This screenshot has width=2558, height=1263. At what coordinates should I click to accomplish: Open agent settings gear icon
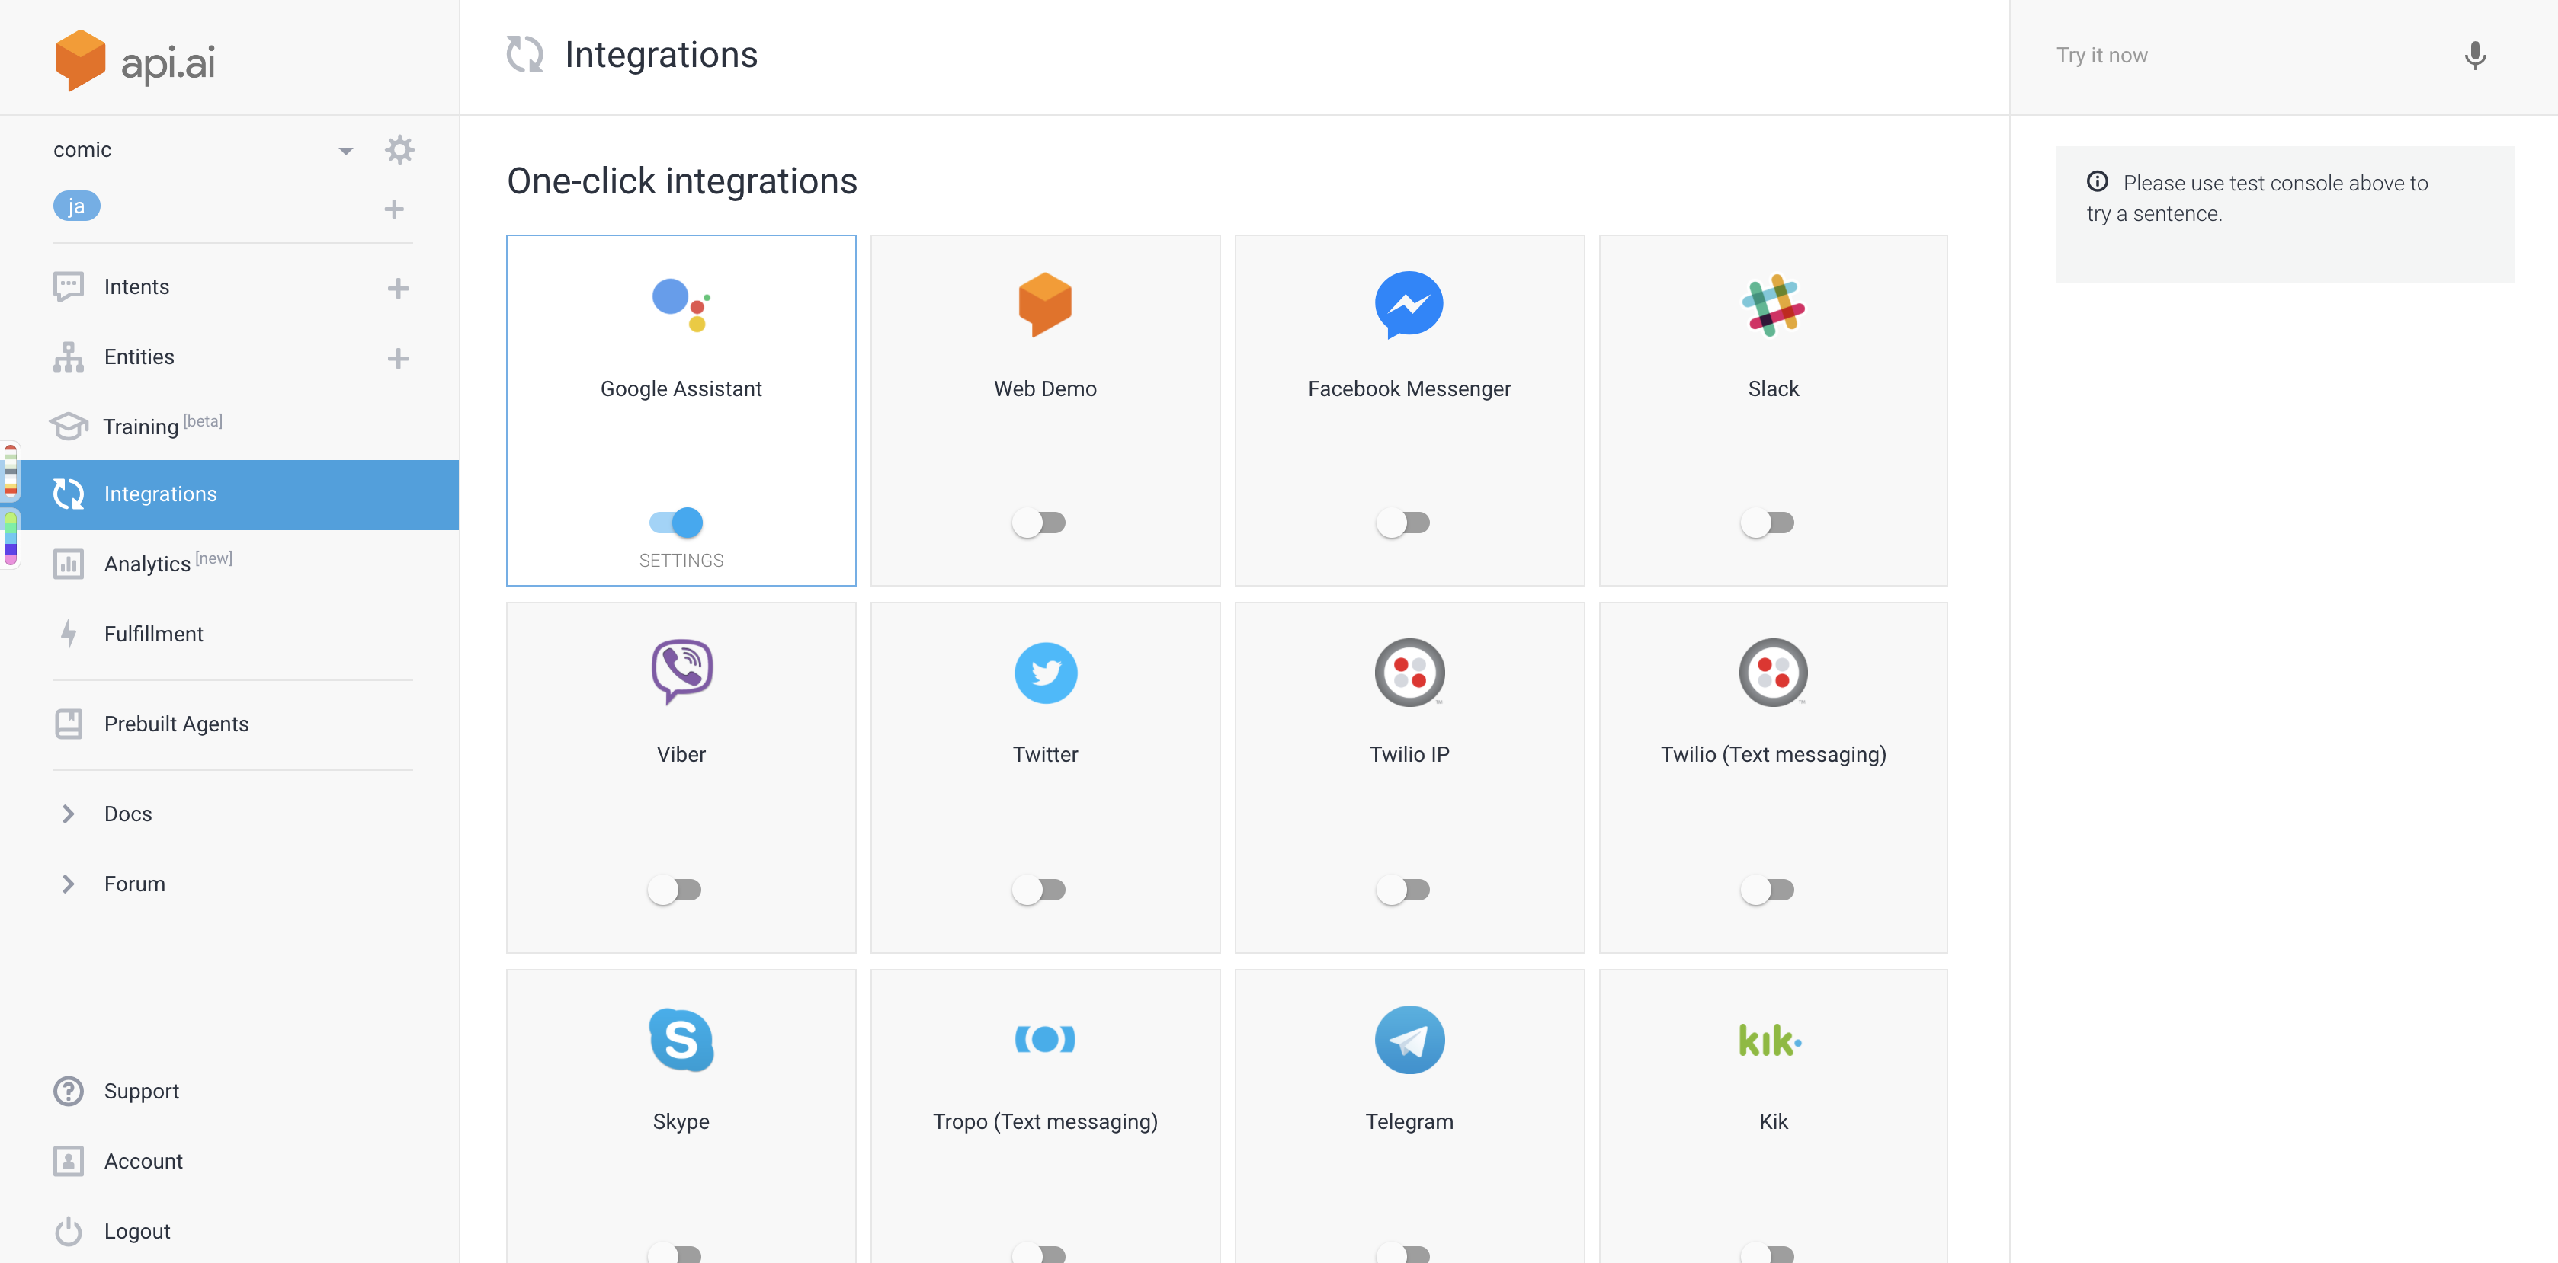click(399, 150)
